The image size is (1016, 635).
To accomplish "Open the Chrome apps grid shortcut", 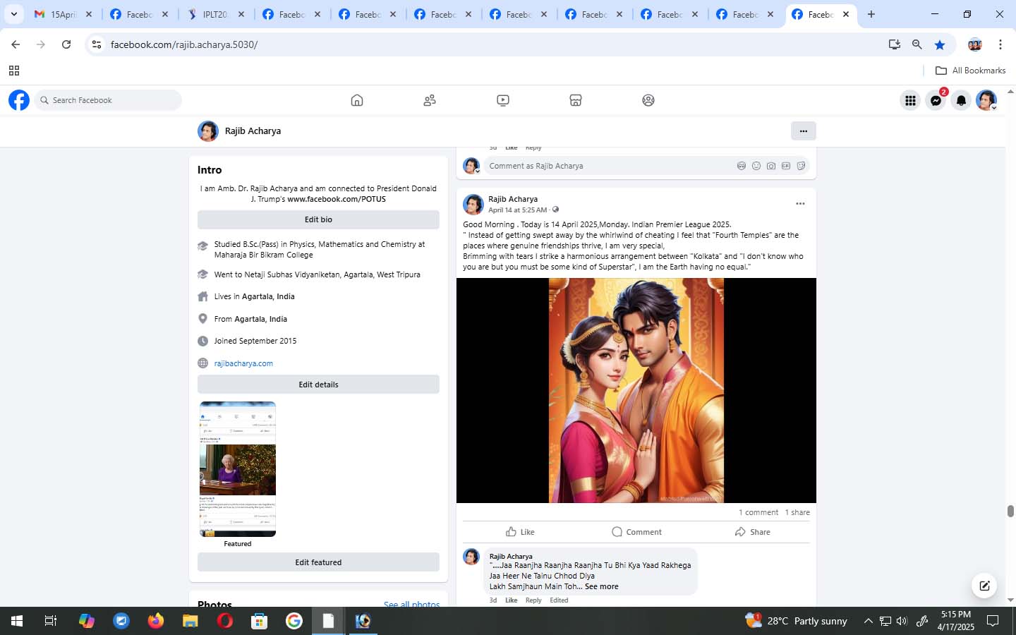I will (14, 71).
